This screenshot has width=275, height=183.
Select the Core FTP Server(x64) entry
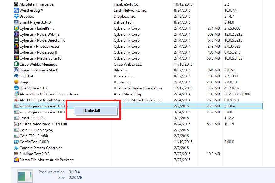36,130
